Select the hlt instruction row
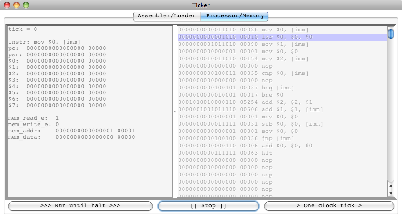402x219 pixels. coord(282,153)
